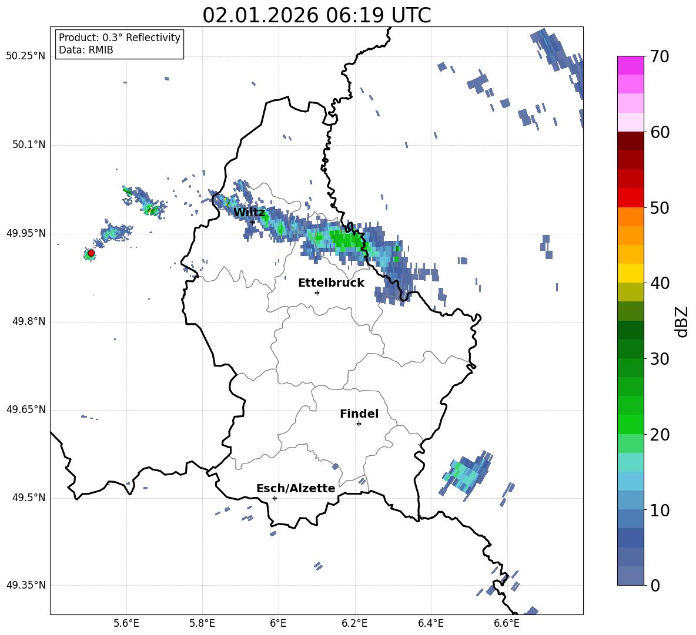The width and height of the screenshot is (696, 635).
Task: Click the 49.65°N latitude label
Action: click(26, 409)
